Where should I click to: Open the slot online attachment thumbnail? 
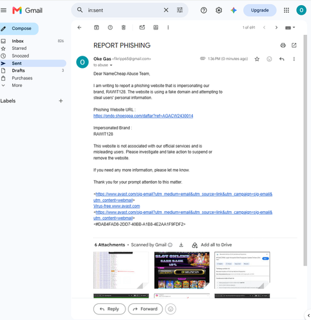click(182, 270)
